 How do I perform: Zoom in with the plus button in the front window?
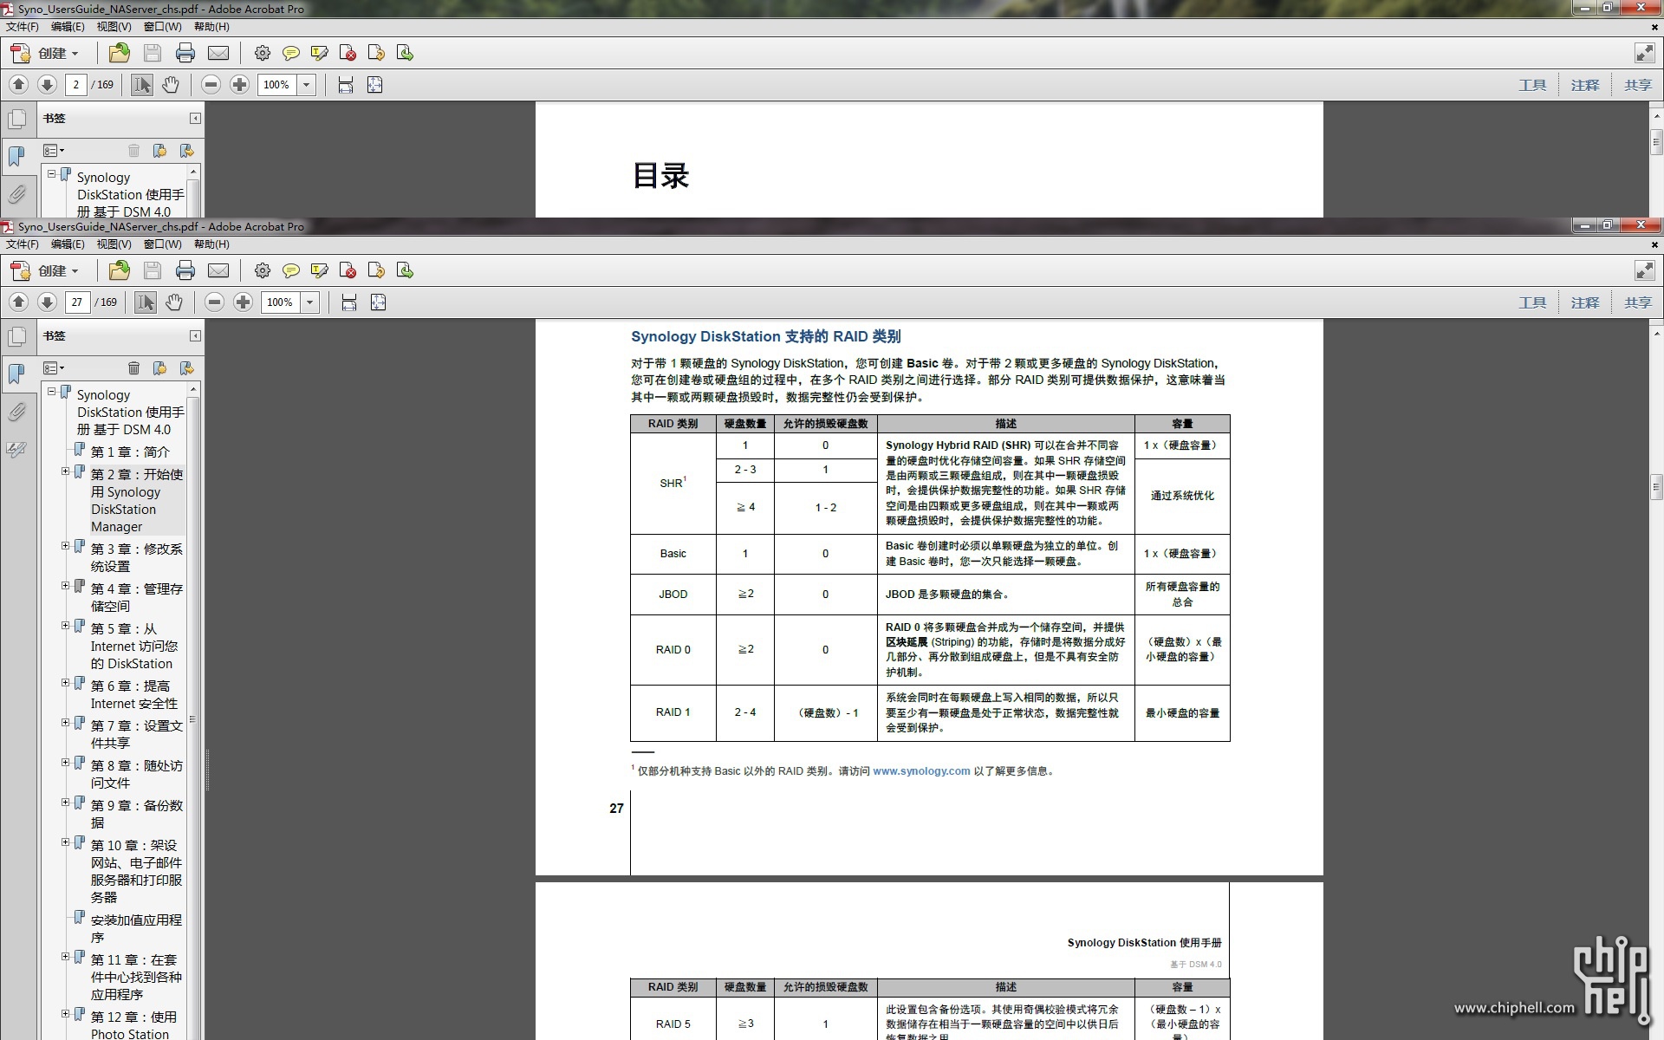click(244, 302)
